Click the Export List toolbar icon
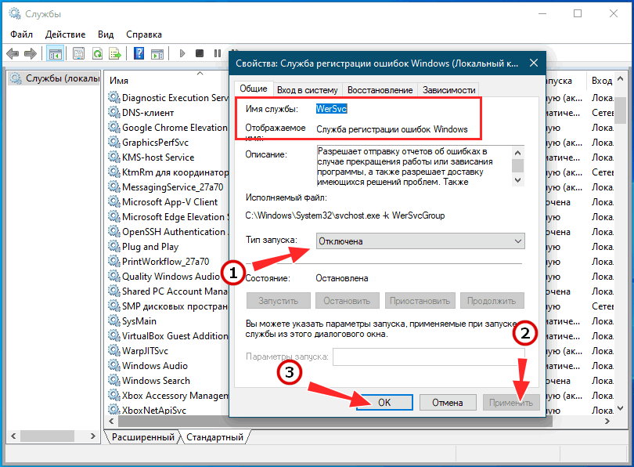 pos(114,54)
